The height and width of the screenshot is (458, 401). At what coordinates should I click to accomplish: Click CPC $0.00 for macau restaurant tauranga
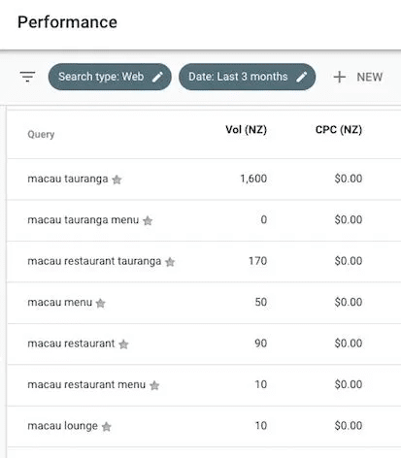click(349, 261)
